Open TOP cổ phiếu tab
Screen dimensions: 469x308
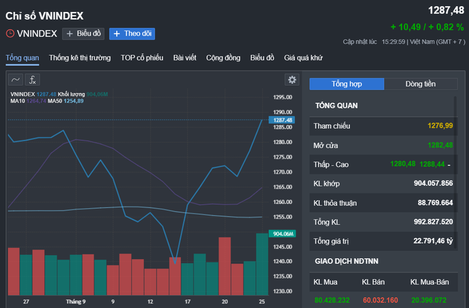(x=142, y=58)
